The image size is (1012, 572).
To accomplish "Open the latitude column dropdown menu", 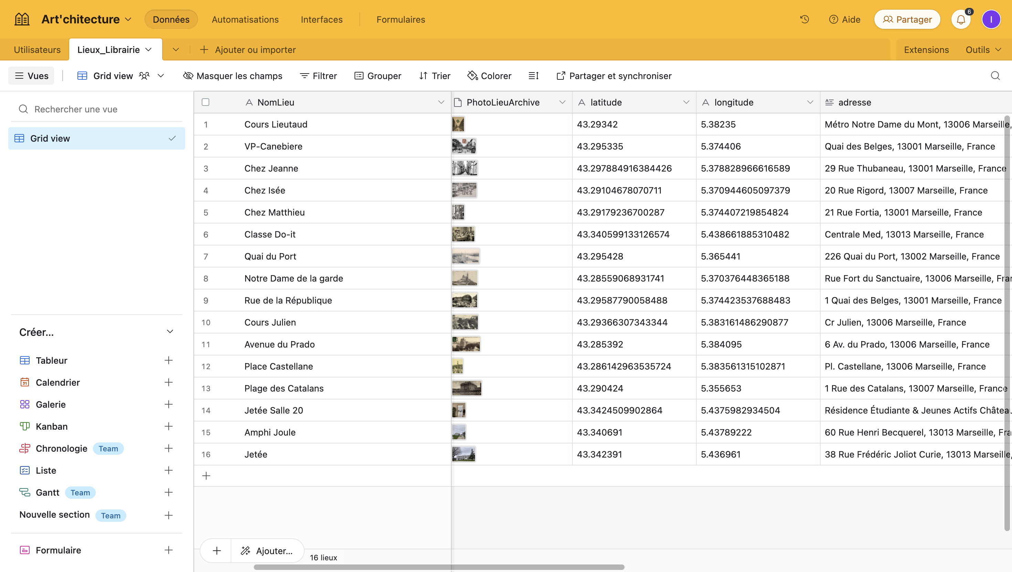I will pyautogui.click(x=686, y=102).
